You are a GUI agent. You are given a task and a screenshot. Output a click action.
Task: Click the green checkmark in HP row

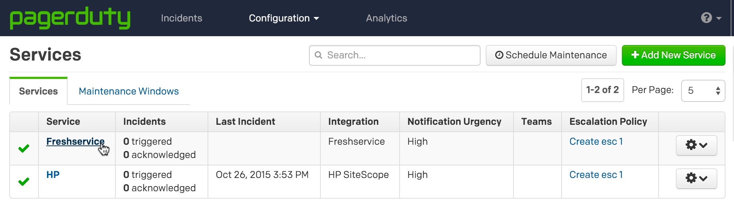[x=24, y=182]
